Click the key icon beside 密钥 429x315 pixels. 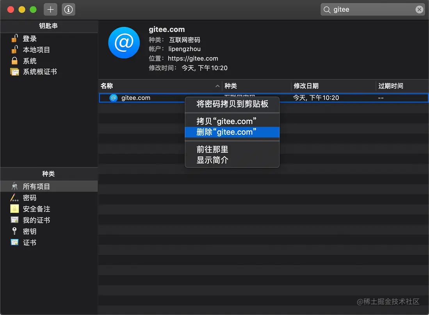pyautogui.click(x=14, y=231)
